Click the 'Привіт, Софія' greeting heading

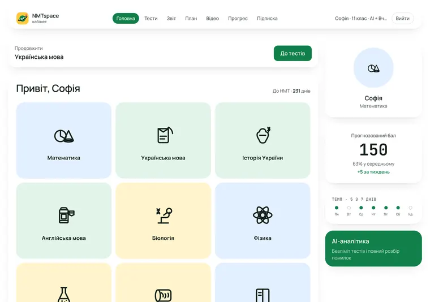coord(48,89)
